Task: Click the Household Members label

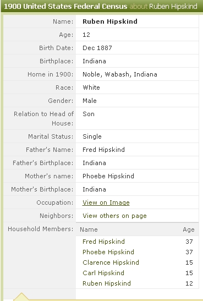Action: click(41, 229)
